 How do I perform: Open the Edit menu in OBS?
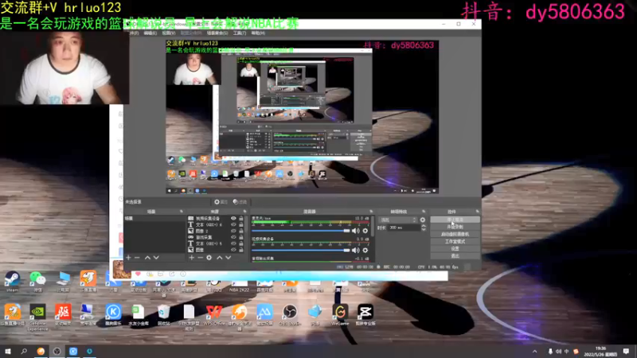[x=150, y=33]
